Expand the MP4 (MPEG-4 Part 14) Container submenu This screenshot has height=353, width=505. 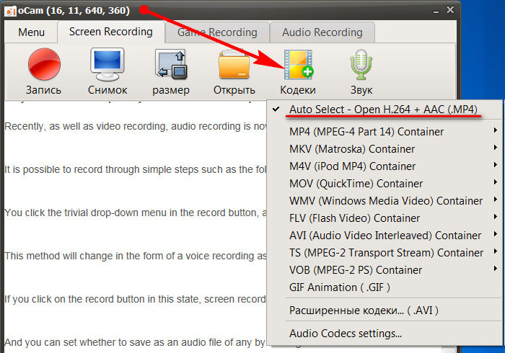pyautogui.click(x=385, y=132)
